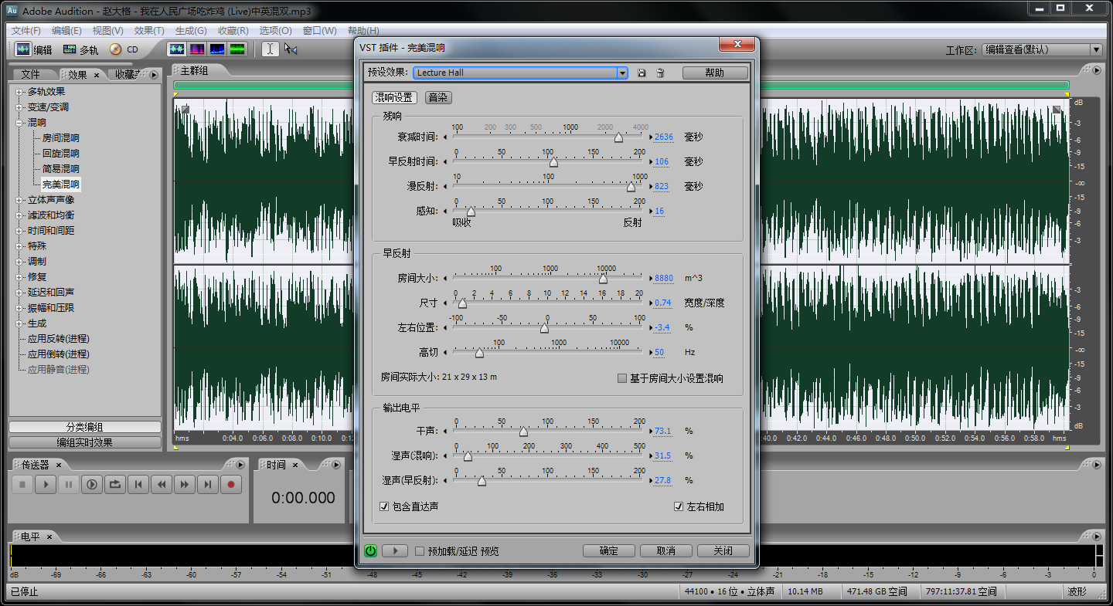The height and width of the screenshot is (606, 1113).
Task: Toggle loop playback in transport
Action: (115, 485)
